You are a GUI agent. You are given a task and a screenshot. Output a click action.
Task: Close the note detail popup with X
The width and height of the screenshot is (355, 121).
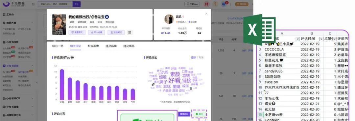206,14
